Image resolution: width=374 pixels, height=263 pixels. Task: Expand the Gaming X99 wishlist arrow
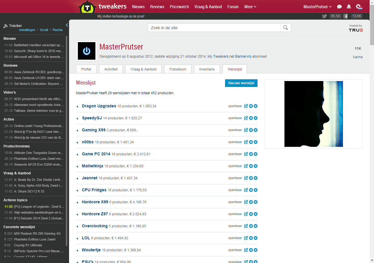click(x=78, y=130)
